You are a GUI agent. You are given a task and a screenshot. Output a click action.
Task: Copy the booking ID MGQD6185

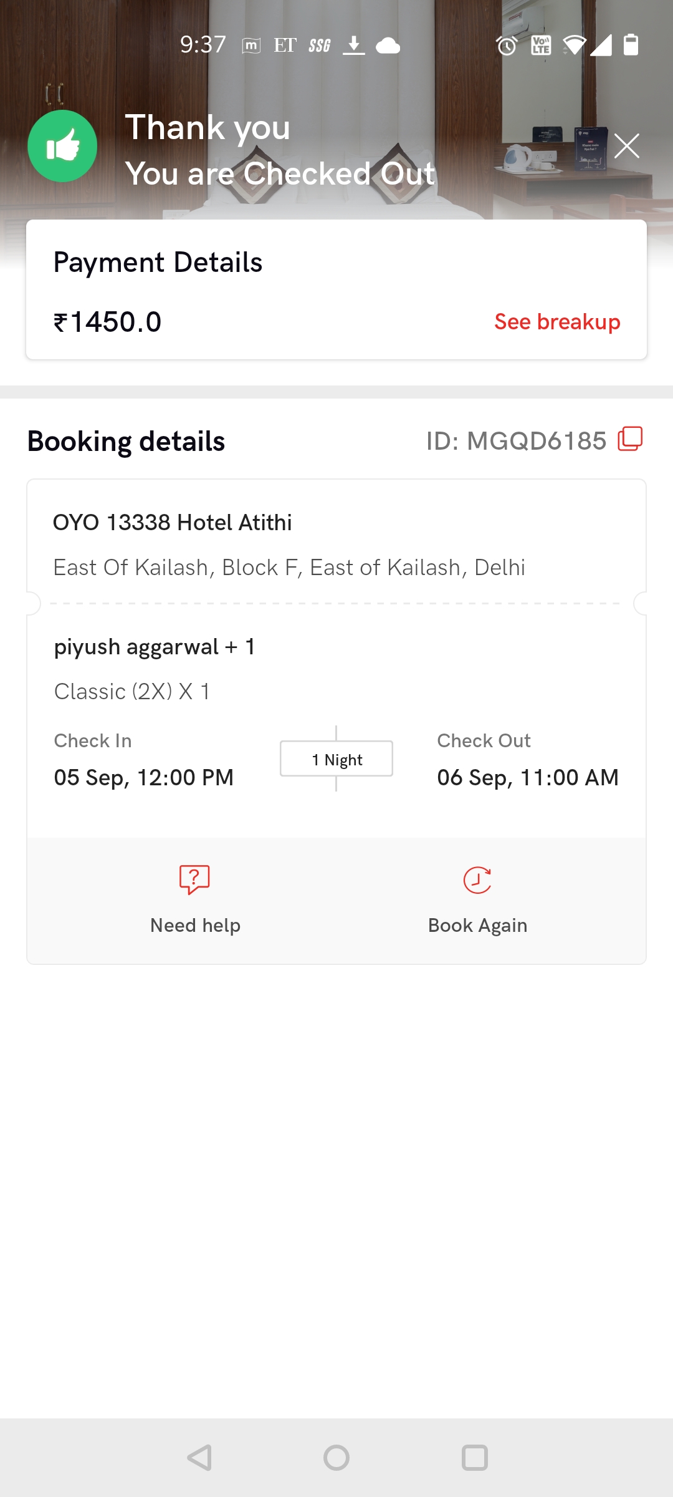click(630, 439)
